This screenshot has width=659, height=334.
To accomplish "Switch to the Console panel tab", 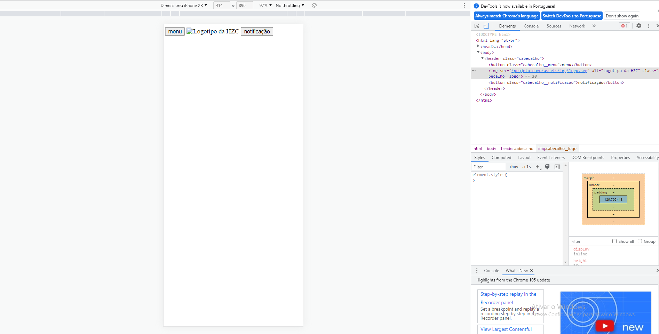I will tap(531, 26).
